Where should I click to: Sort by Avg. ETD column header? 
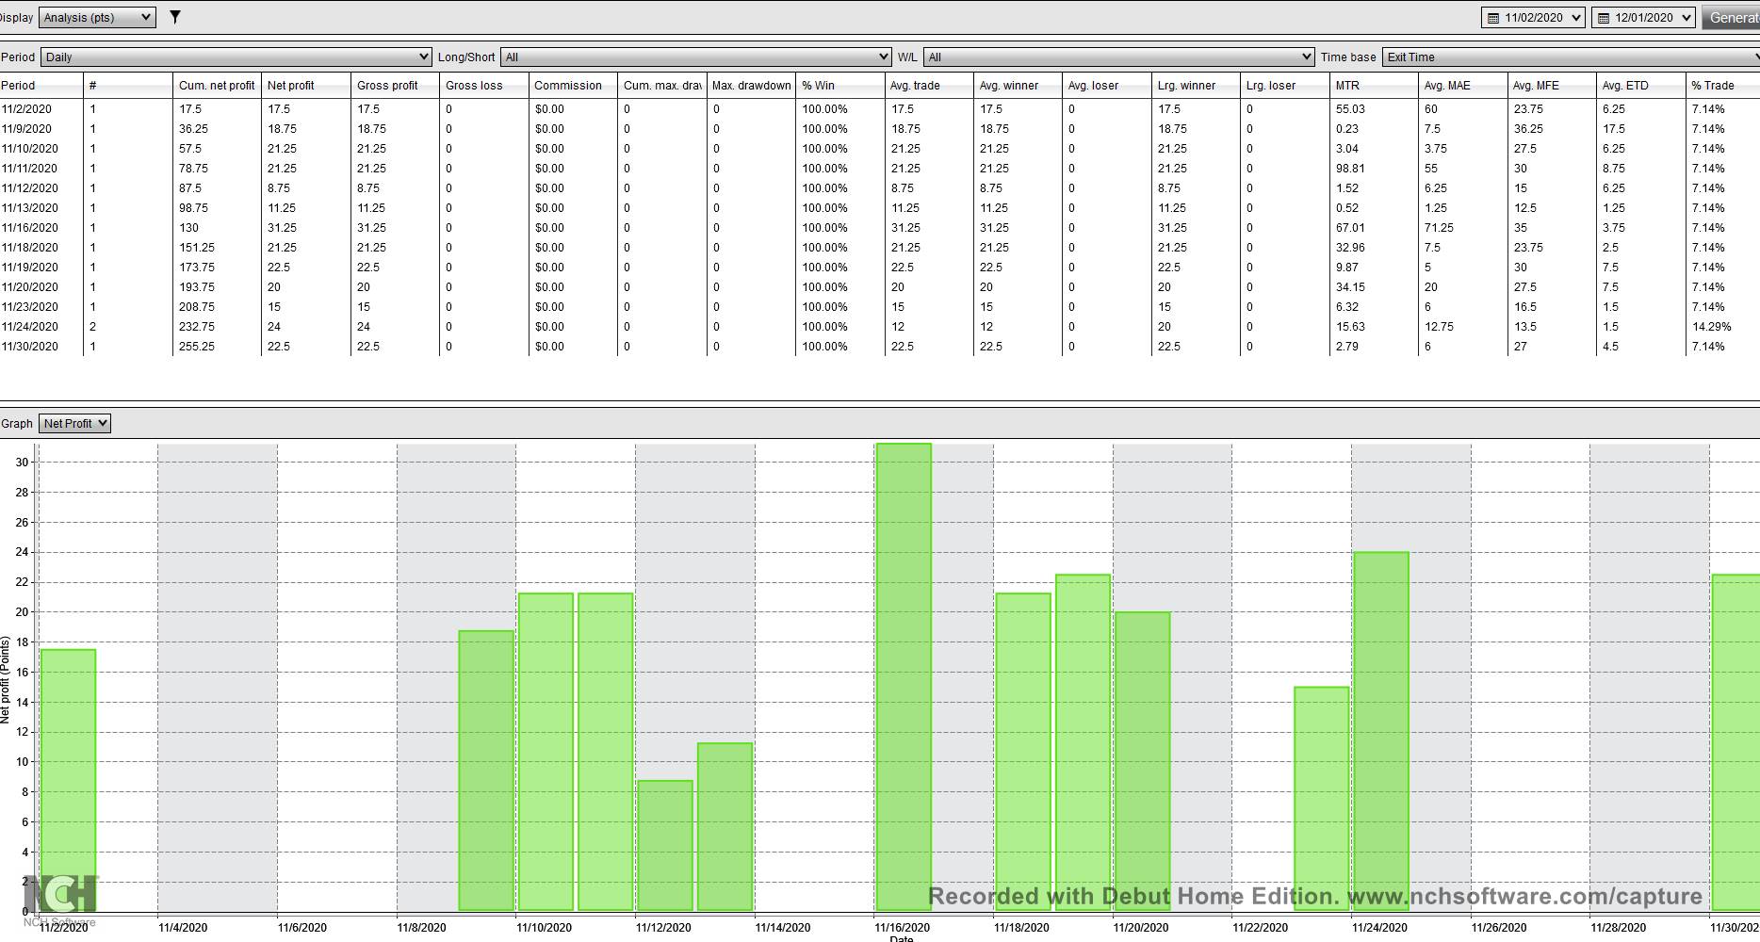(x=1641, y=85)
